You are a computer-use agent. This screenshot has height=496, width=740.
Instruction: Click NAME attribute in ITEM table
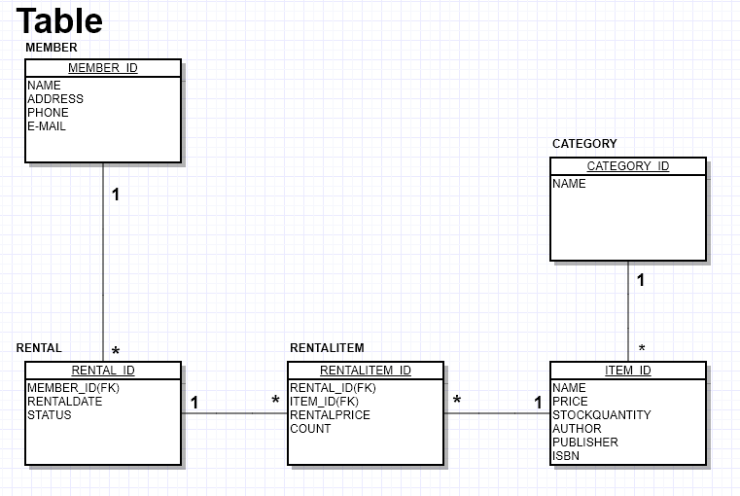pos(569,388)
